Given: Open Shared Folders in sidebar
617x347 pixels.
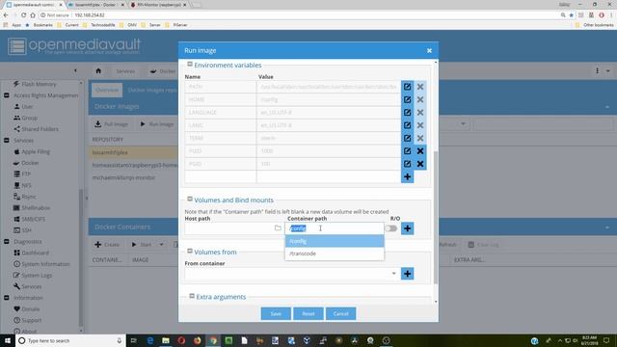Looking at the screenshot, I should [x=40, y=129].
